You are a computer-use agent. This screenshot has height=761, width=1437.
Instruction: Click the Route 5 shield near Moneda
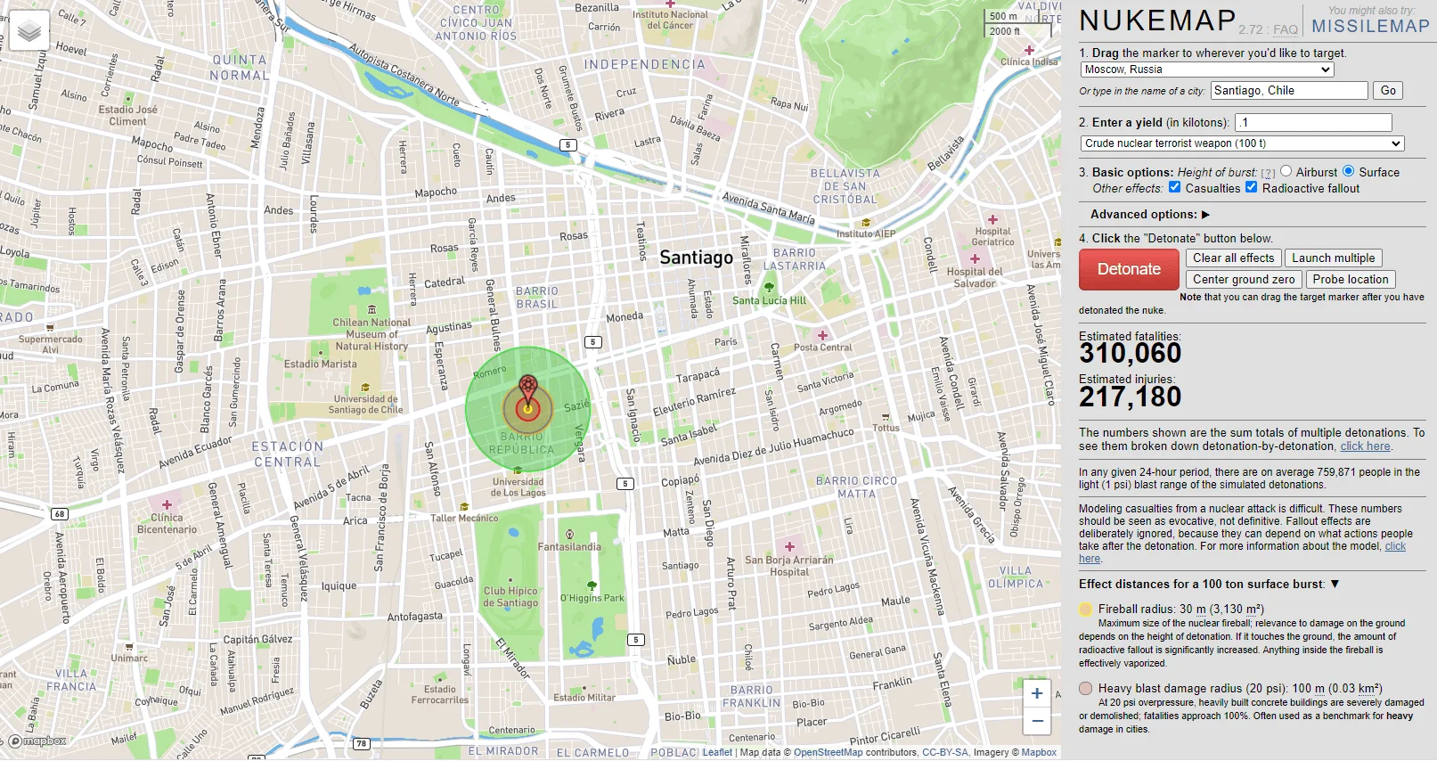point(593,342)
